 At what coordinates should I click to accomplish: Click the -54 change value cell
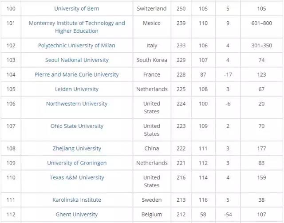point(228,214)
